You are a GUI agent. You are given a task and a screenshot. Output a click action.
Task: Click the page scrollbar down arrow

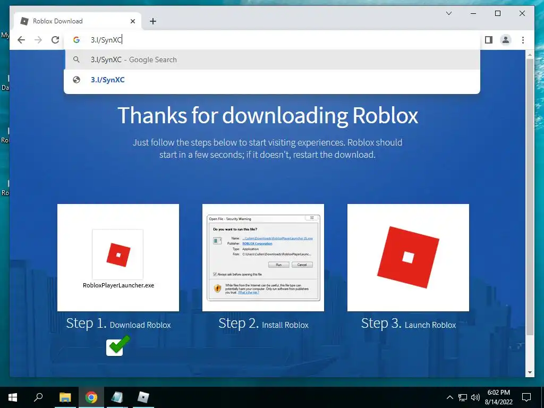[530, 372]
